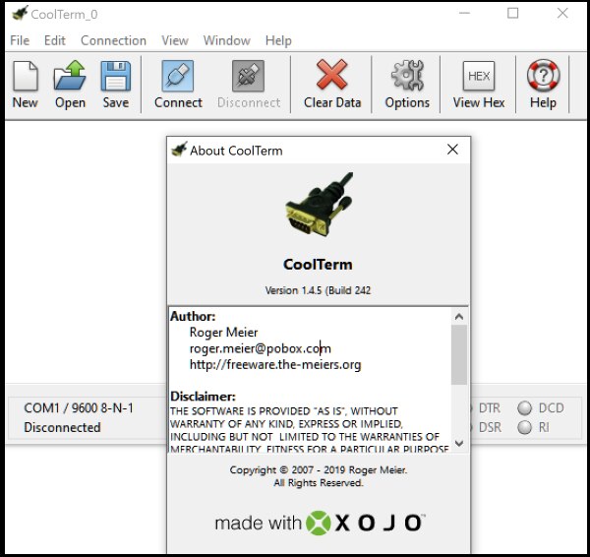This screenshot has width=590, height=557.
Task: Click the CoolTerm serial plug logo image
Action: [319, 205]
